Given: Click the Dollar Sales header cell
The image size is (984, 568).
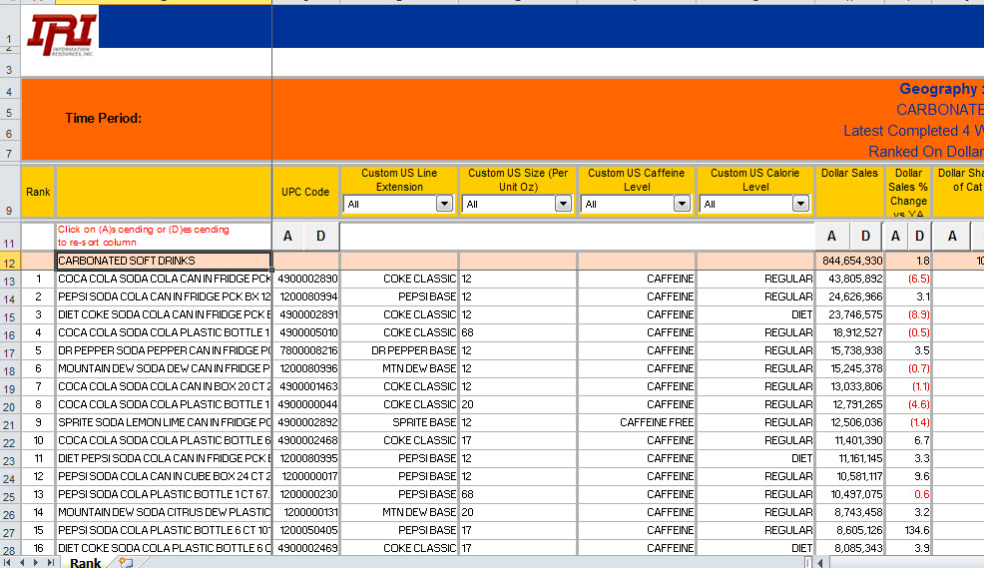Looking at the screenshot, I should coord(849,192).
